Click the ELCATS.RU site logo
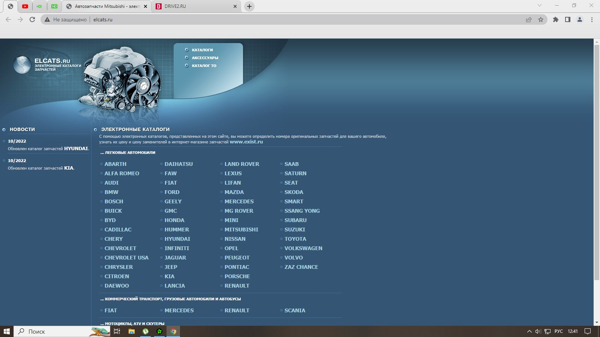Screen dimensions: 600x337 click(x=47, y=64)
